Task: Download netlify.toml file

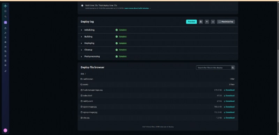Action: [229, 101]
